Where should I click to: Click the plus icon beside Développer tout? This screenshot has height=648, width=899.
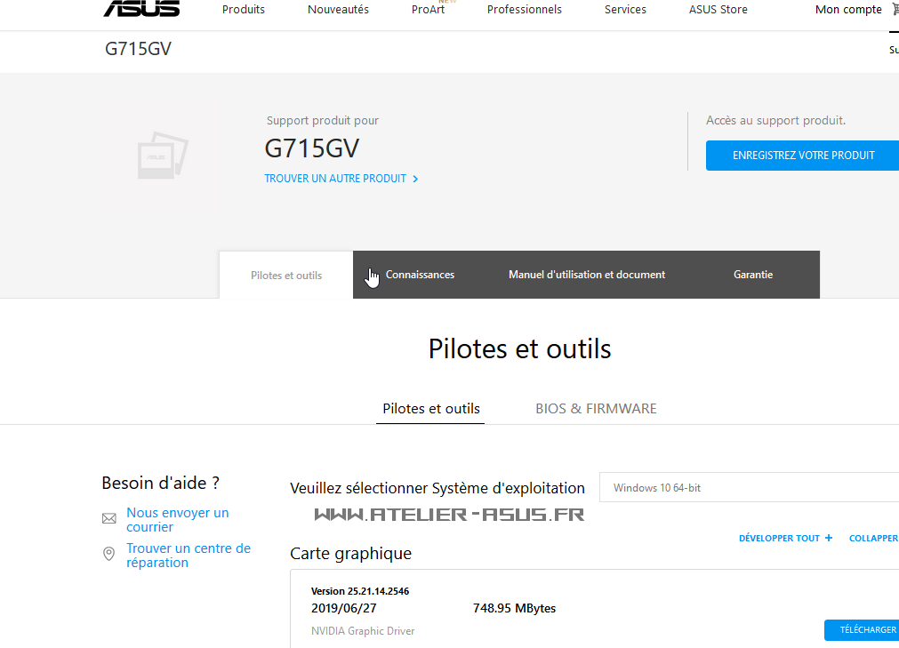829,538
